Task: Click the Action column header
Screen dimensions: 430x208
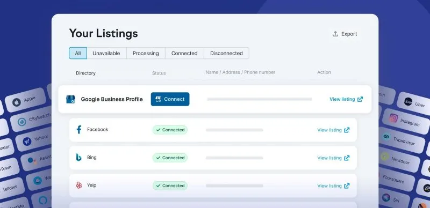Action: coord(324,72)
